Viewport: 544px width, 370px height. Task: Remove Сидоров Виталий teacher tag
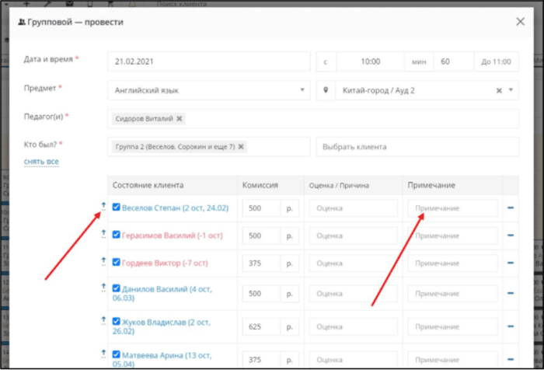coord(180,119)
